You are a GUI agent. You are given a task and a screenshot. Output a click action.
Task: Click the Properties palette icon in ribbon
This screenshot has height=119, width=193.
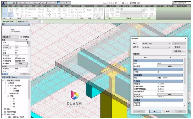[11, 14]
